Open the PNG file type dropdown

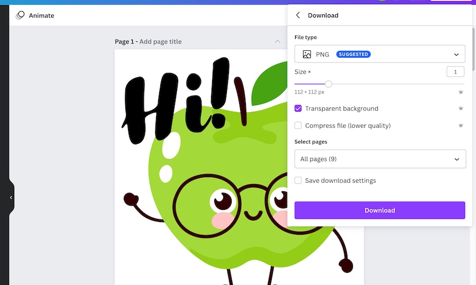click(379, 54)
